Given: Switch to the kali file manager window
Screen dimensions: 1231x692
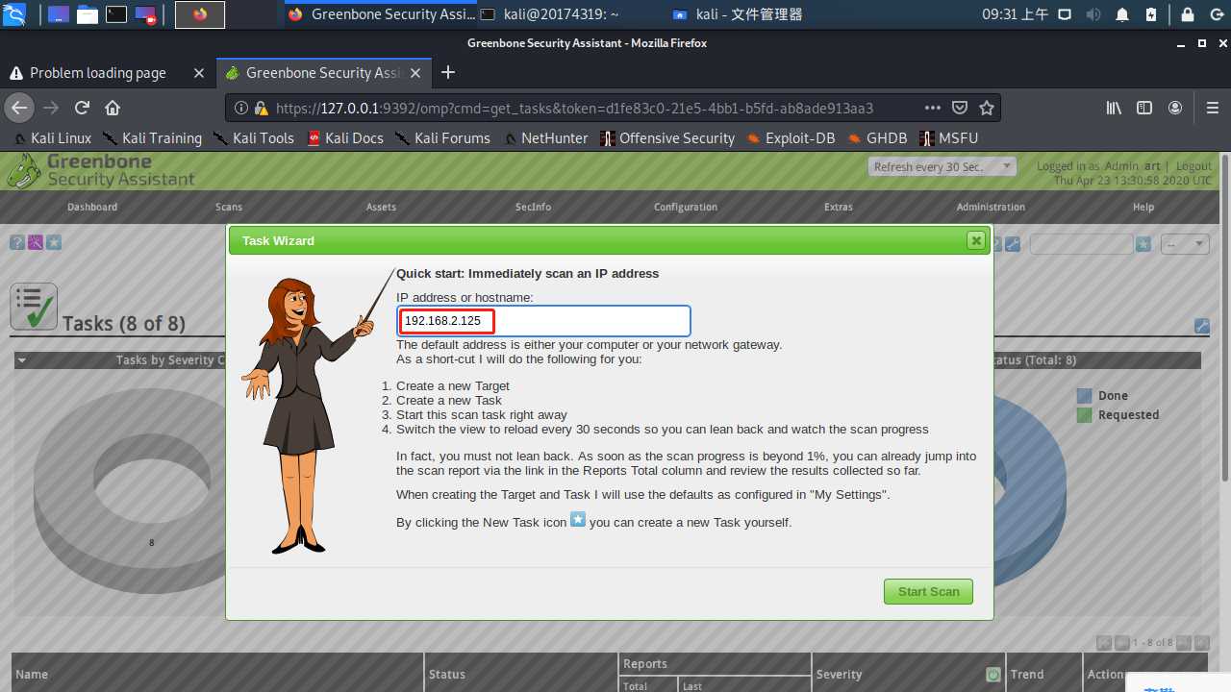Looking at the screenshot, I should click(x=739, y=14).
